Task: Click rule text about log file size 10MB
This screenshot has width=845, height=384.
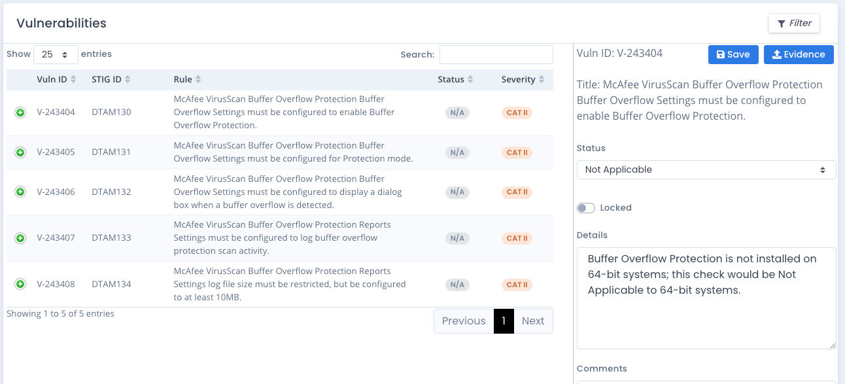Action: [290, 285]
